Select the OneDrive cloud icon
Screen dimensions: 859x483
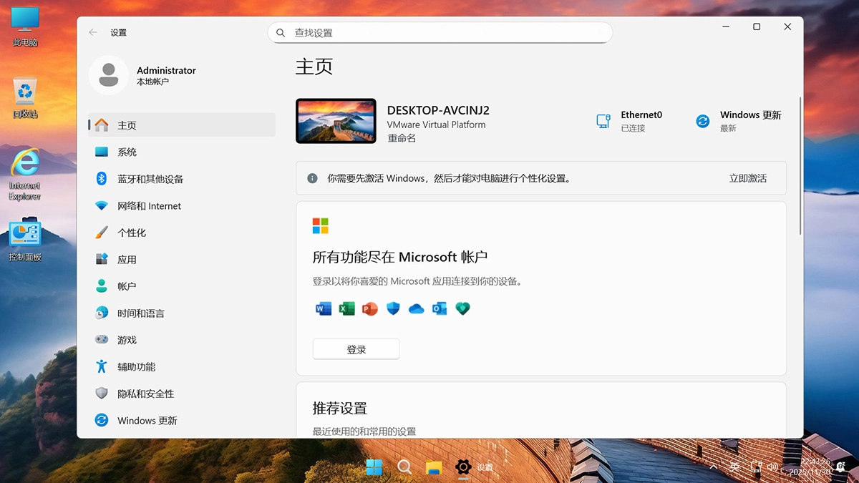pyautogui.click(x=417, y=308)
